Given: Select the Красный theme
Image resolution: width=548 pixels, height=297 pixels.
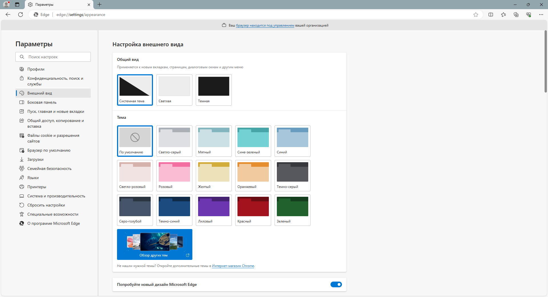Looking at the screenshot, I should [x=253, y=210].
